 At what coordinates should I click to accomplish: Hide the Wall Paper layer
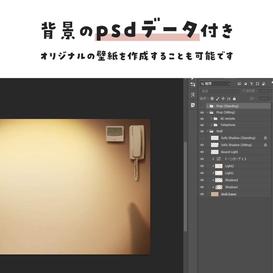click(202, 194)
